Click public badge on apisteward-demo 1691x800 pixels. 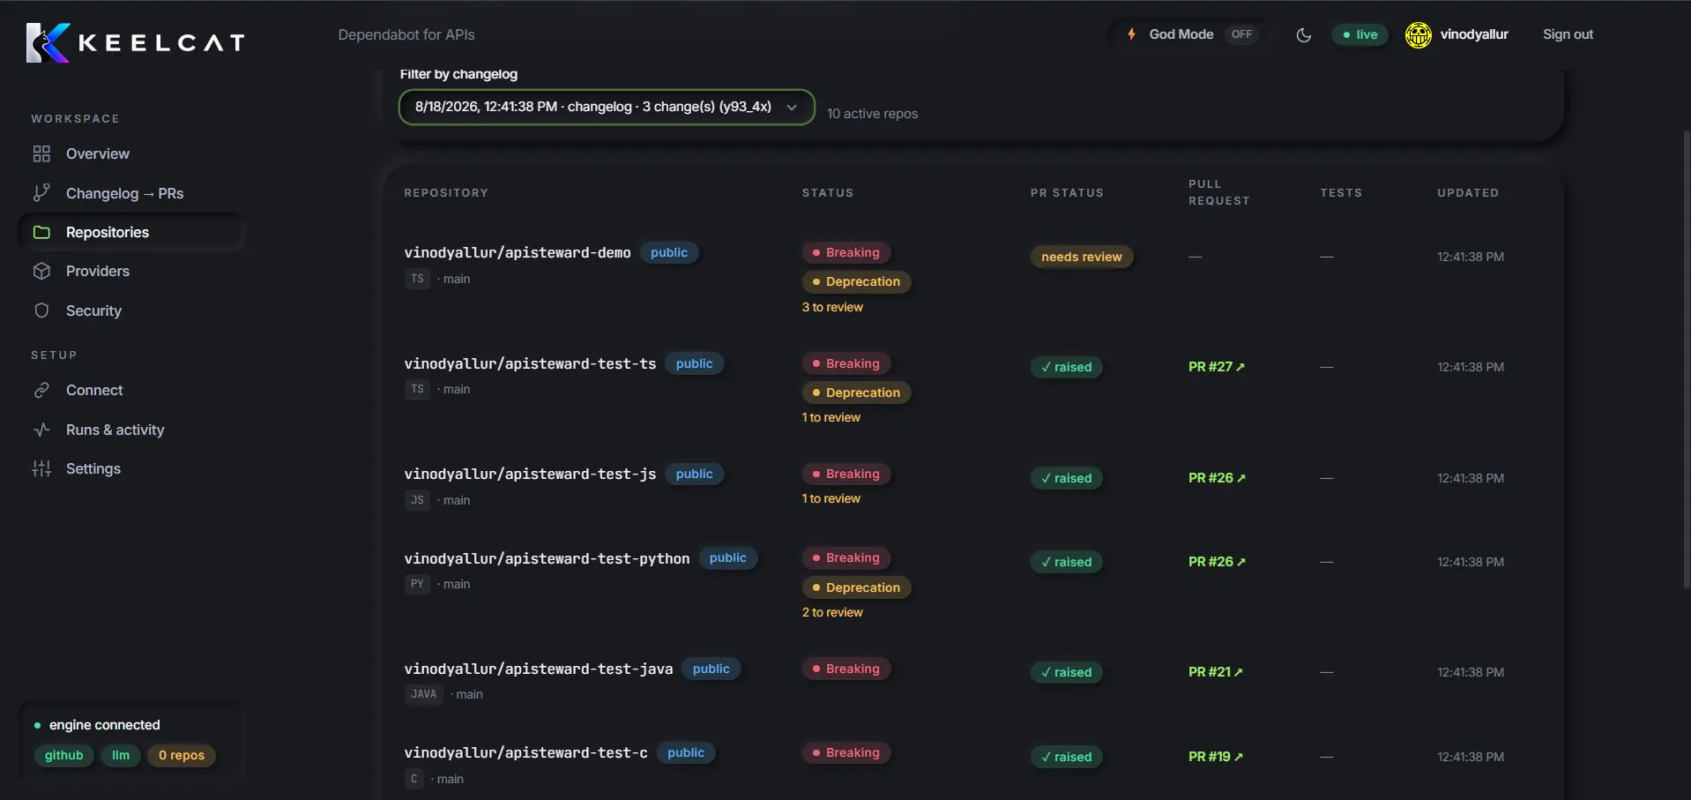(x=669, y=253)
